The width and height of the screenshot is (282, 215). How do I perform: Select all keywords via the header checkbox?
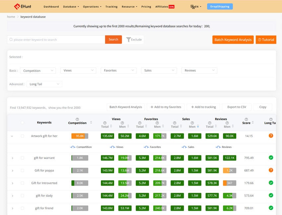tap(22, 122)
